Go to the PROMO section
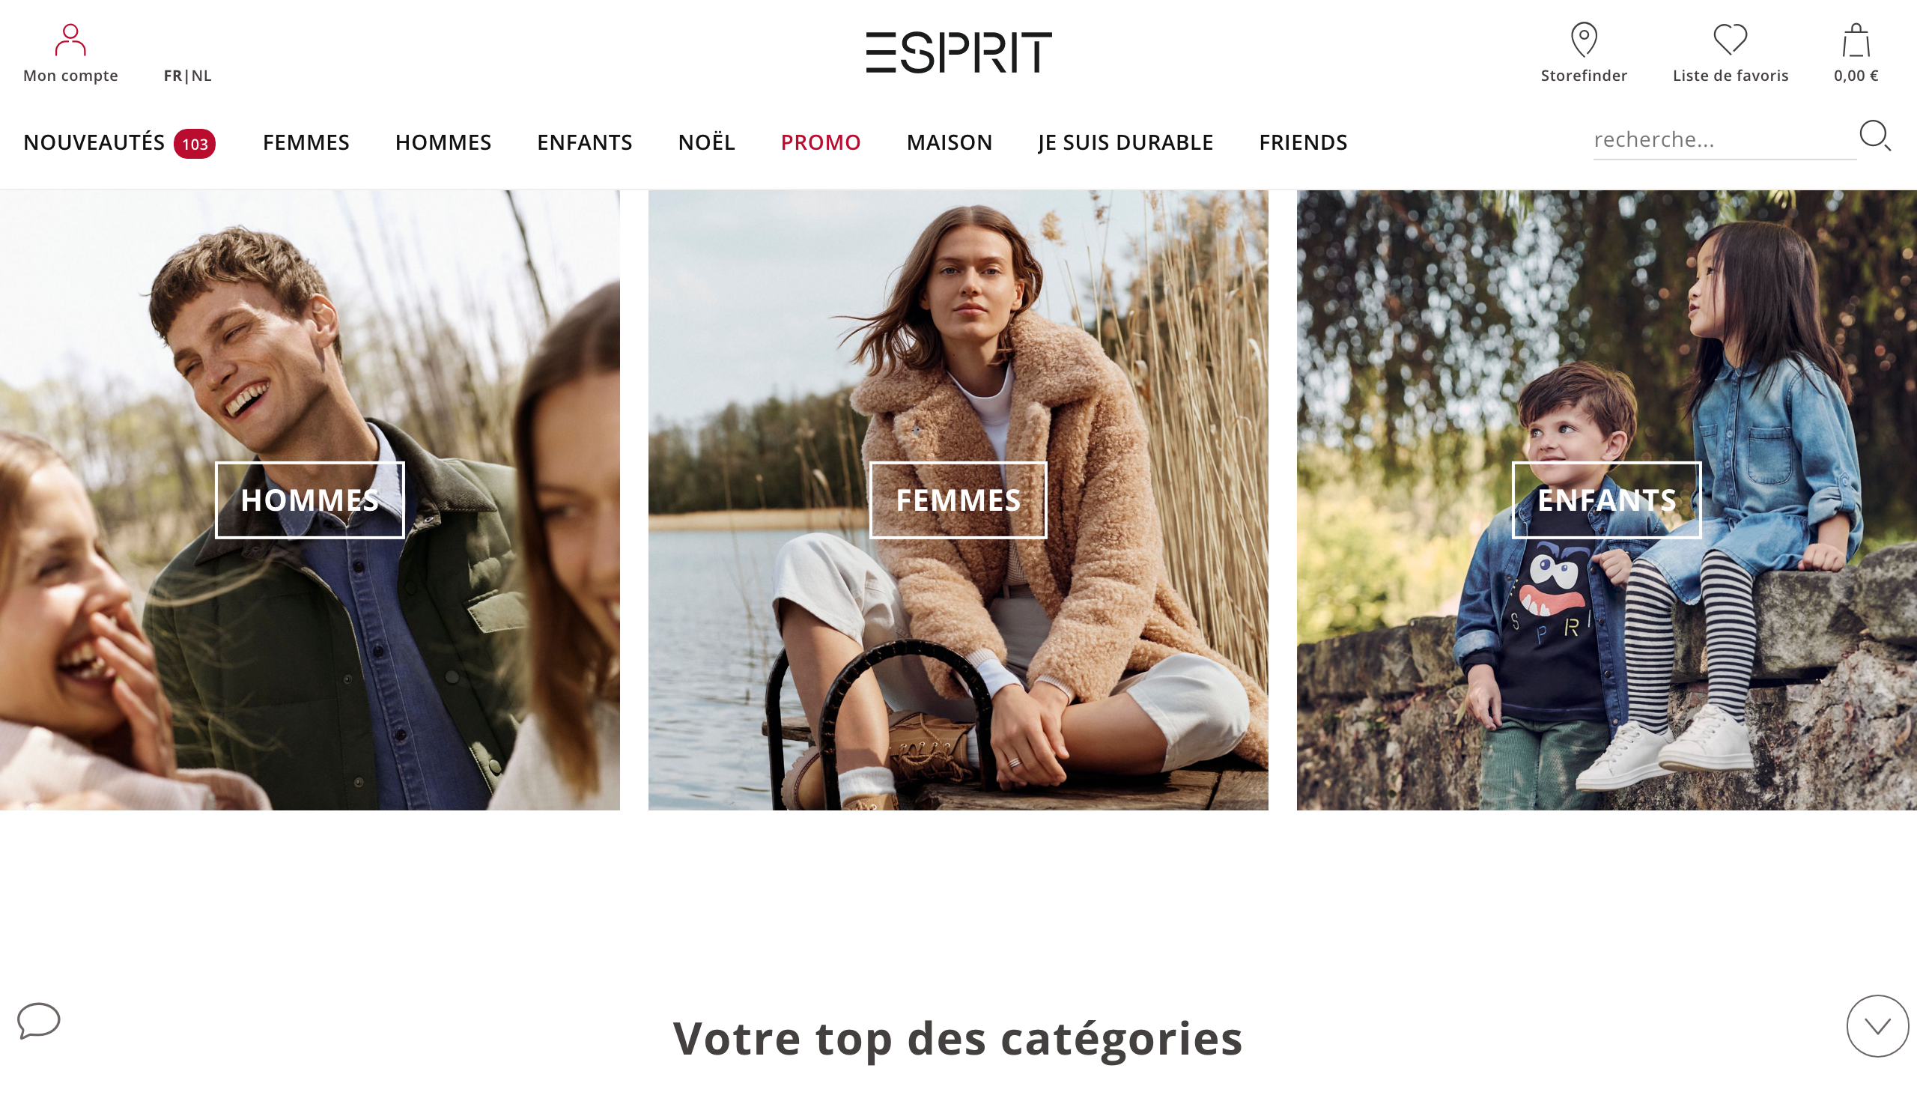 click(820, 142)
